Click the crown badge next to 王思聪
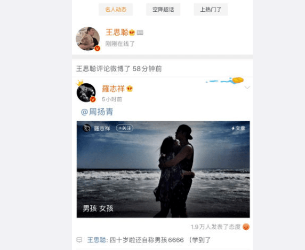305x250 pixels. (132, 33)
